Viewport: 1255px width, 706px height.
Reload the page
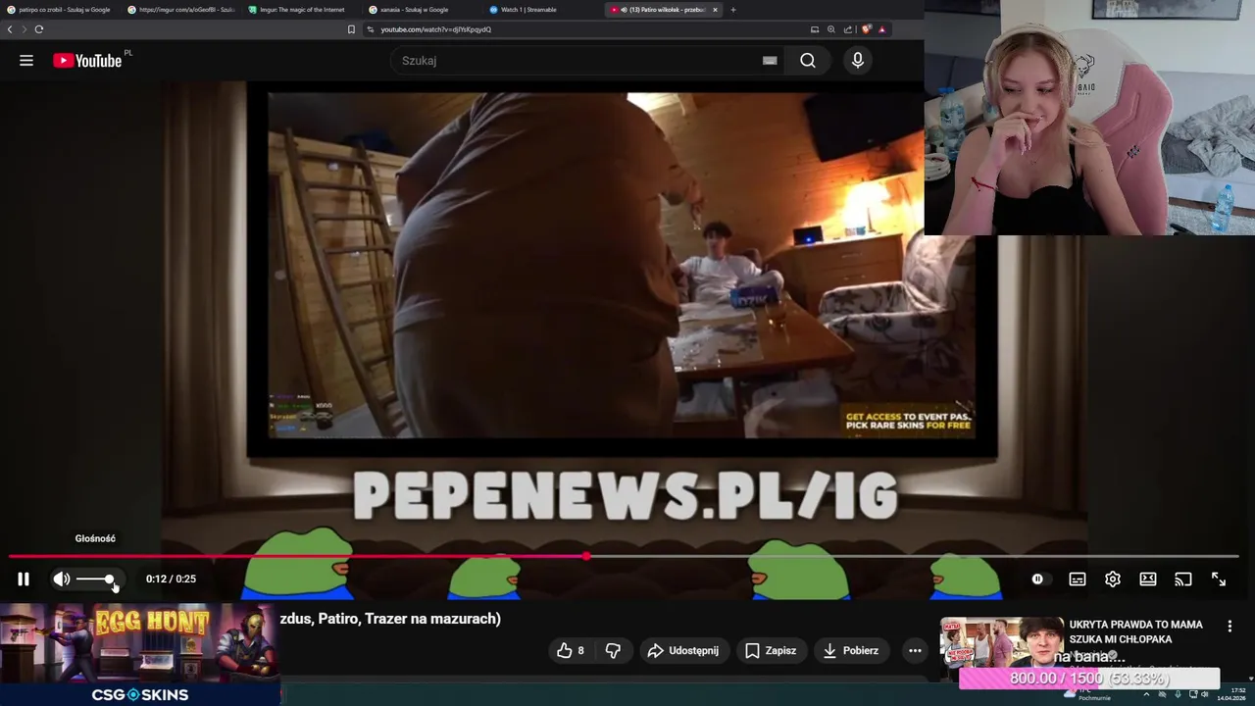[x=39, y=29]
